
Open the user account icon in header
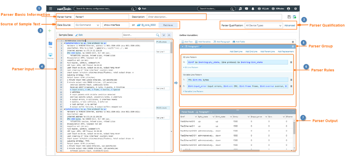pyautogui.click(x=289, y=8)
